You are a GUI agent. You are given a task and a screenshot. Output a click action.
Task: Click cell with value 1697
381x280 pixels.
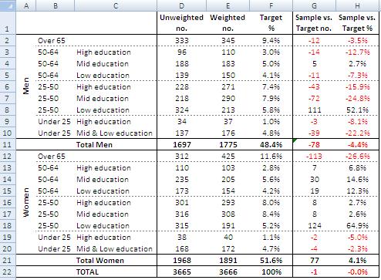(x=181, y=144)
